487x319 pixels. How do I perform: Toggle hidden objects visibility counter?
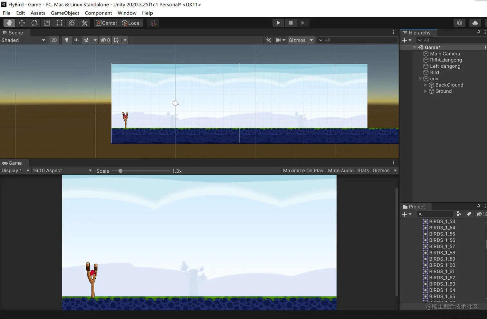coord(105,40)
